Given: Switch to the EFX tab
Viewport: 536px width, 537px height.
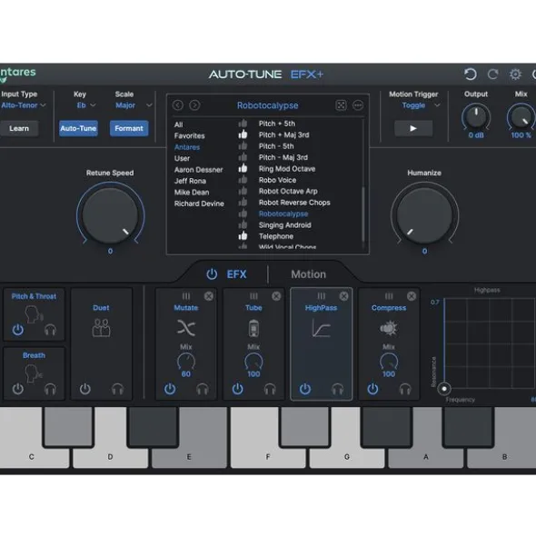Looking at the screenshot, I should pos(236,274).
